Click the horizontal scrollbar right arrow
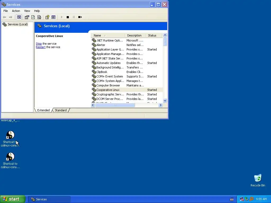 (160, 105)
